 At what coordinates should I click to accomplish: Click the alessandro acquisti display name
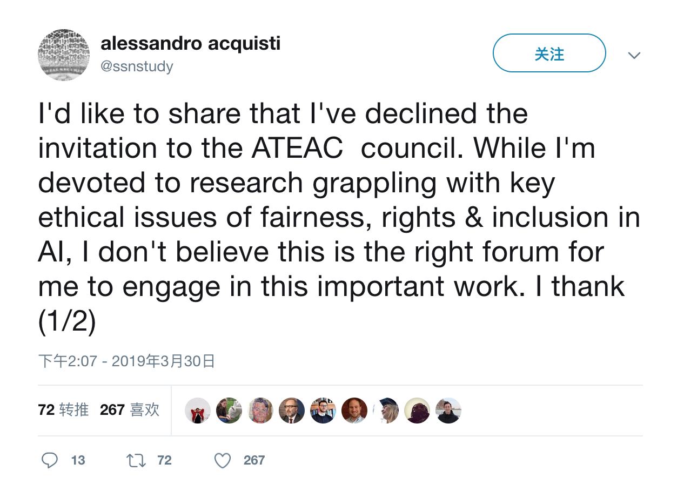click(x=190, y=43)
